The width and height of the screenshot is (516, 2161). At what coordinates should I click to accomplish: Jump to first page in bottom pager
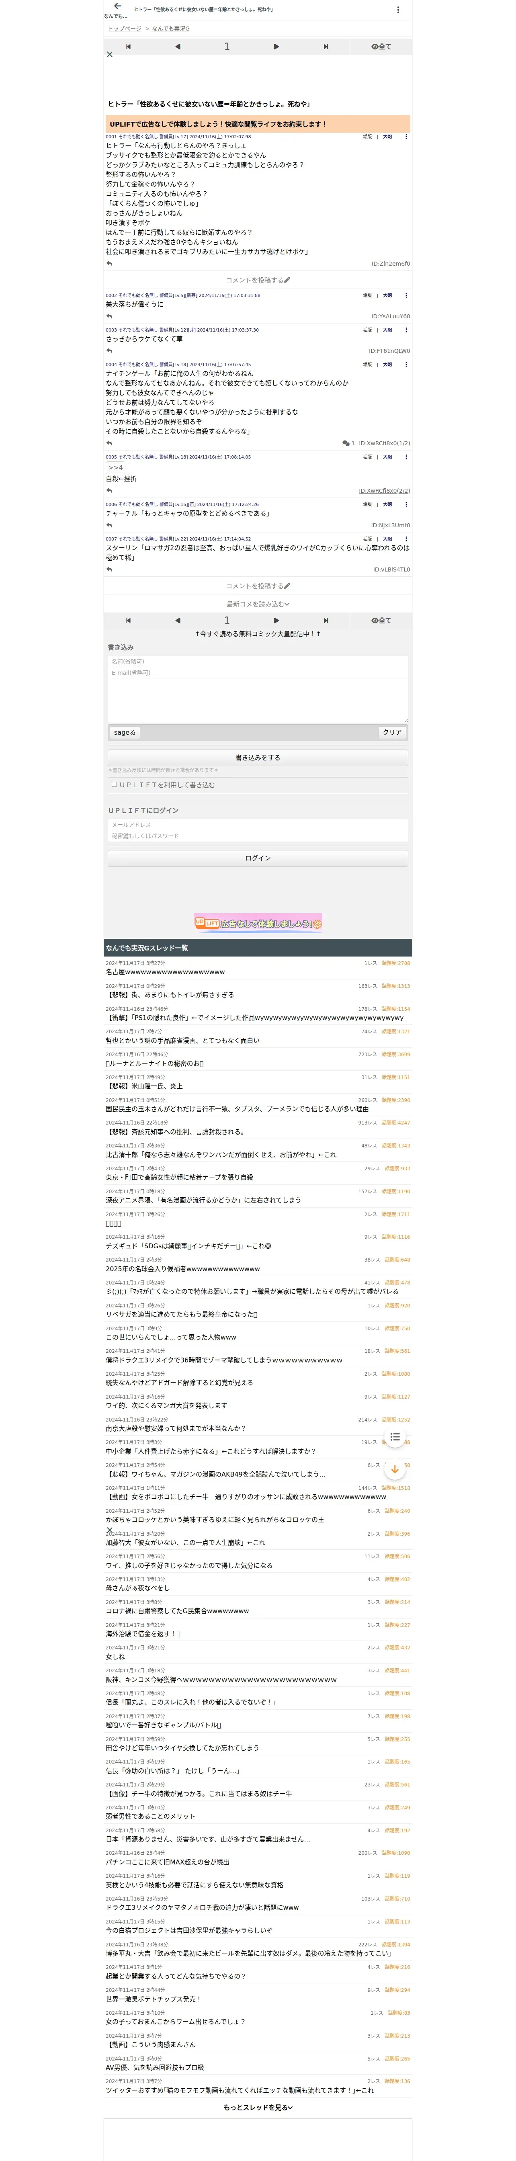pyautogui.click(x=128, y=621)
